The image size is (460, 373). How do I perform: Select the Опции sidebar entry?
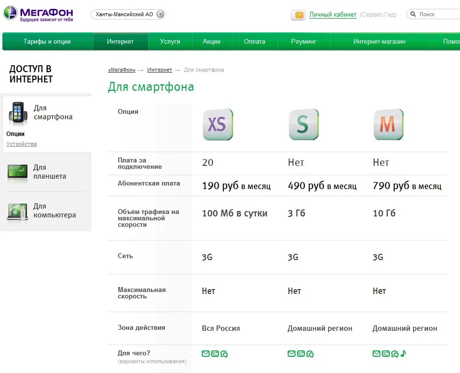point(16,133)
